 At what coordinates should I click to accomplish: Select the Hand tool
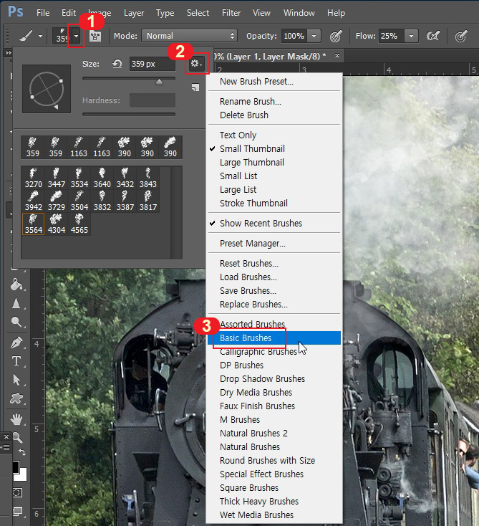click(16, 419)
